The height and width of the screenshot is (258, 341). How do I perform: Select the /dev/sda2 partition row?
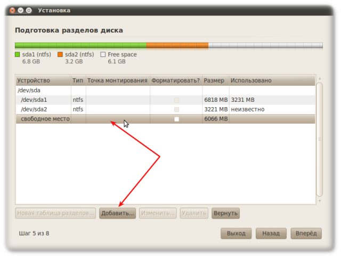click(x=43, y=109)
